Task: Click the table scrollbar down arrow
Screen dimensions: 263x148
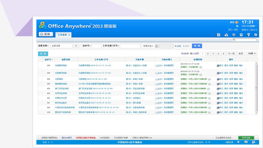Action: click(256, 113)
